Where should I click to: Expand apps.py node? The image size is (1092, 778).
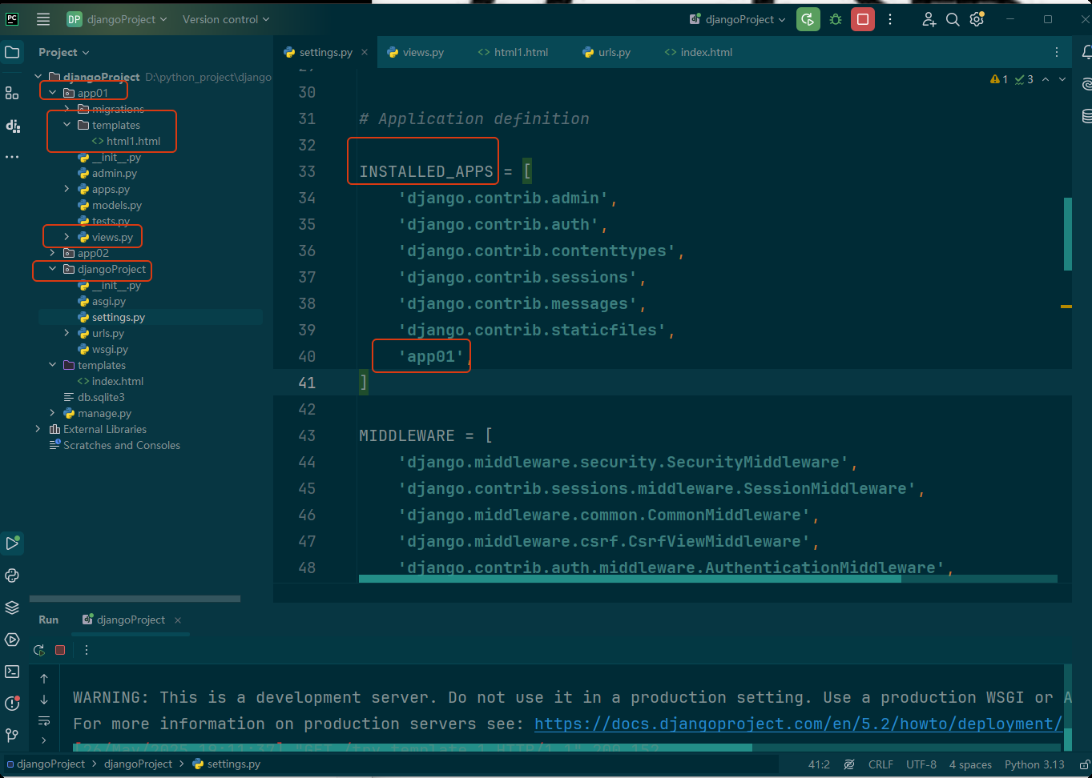pos(66,189)
